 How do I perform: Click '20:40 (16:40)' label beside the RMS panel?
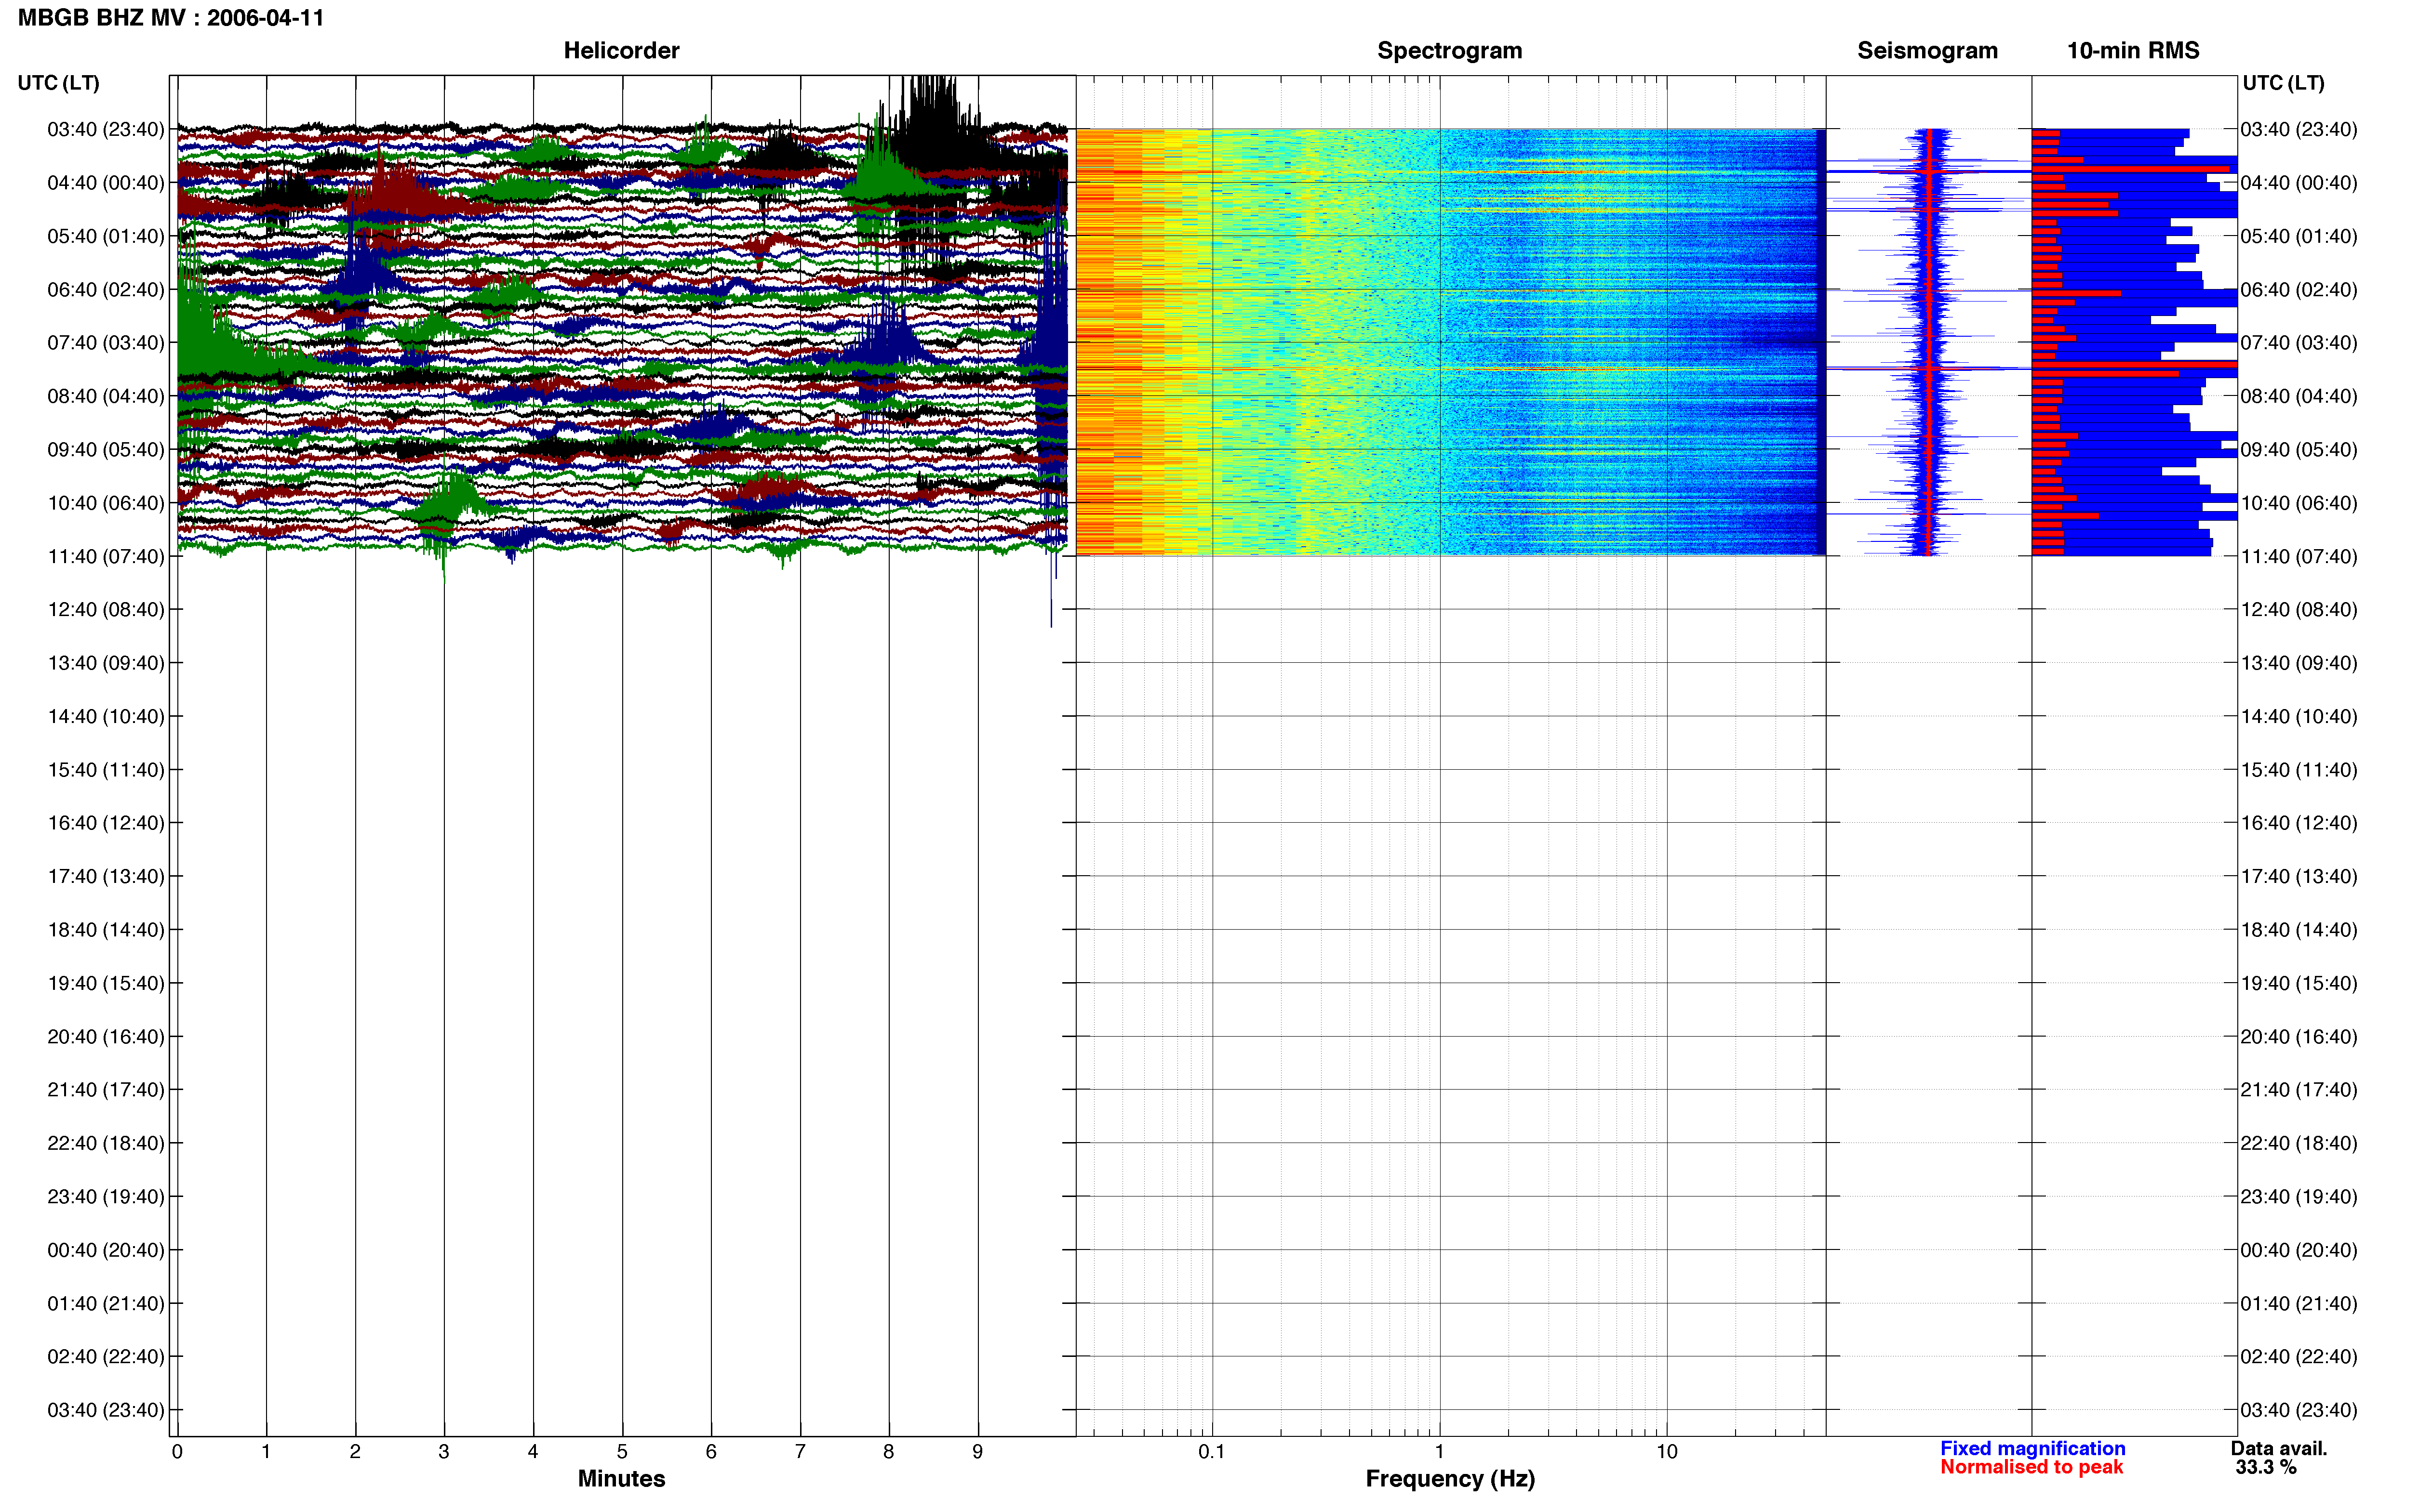2299,1037
